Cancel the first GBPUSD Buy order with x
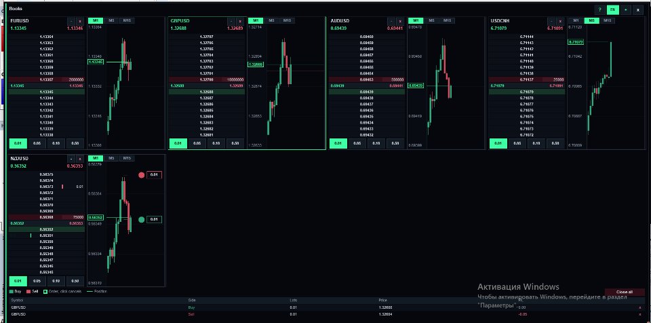Viewport: 651px width, 323px height. (x=639, y=307)
